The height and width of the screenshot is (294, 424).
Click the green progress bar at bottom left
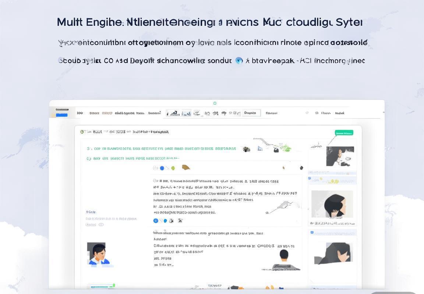[x=102, y=286]
